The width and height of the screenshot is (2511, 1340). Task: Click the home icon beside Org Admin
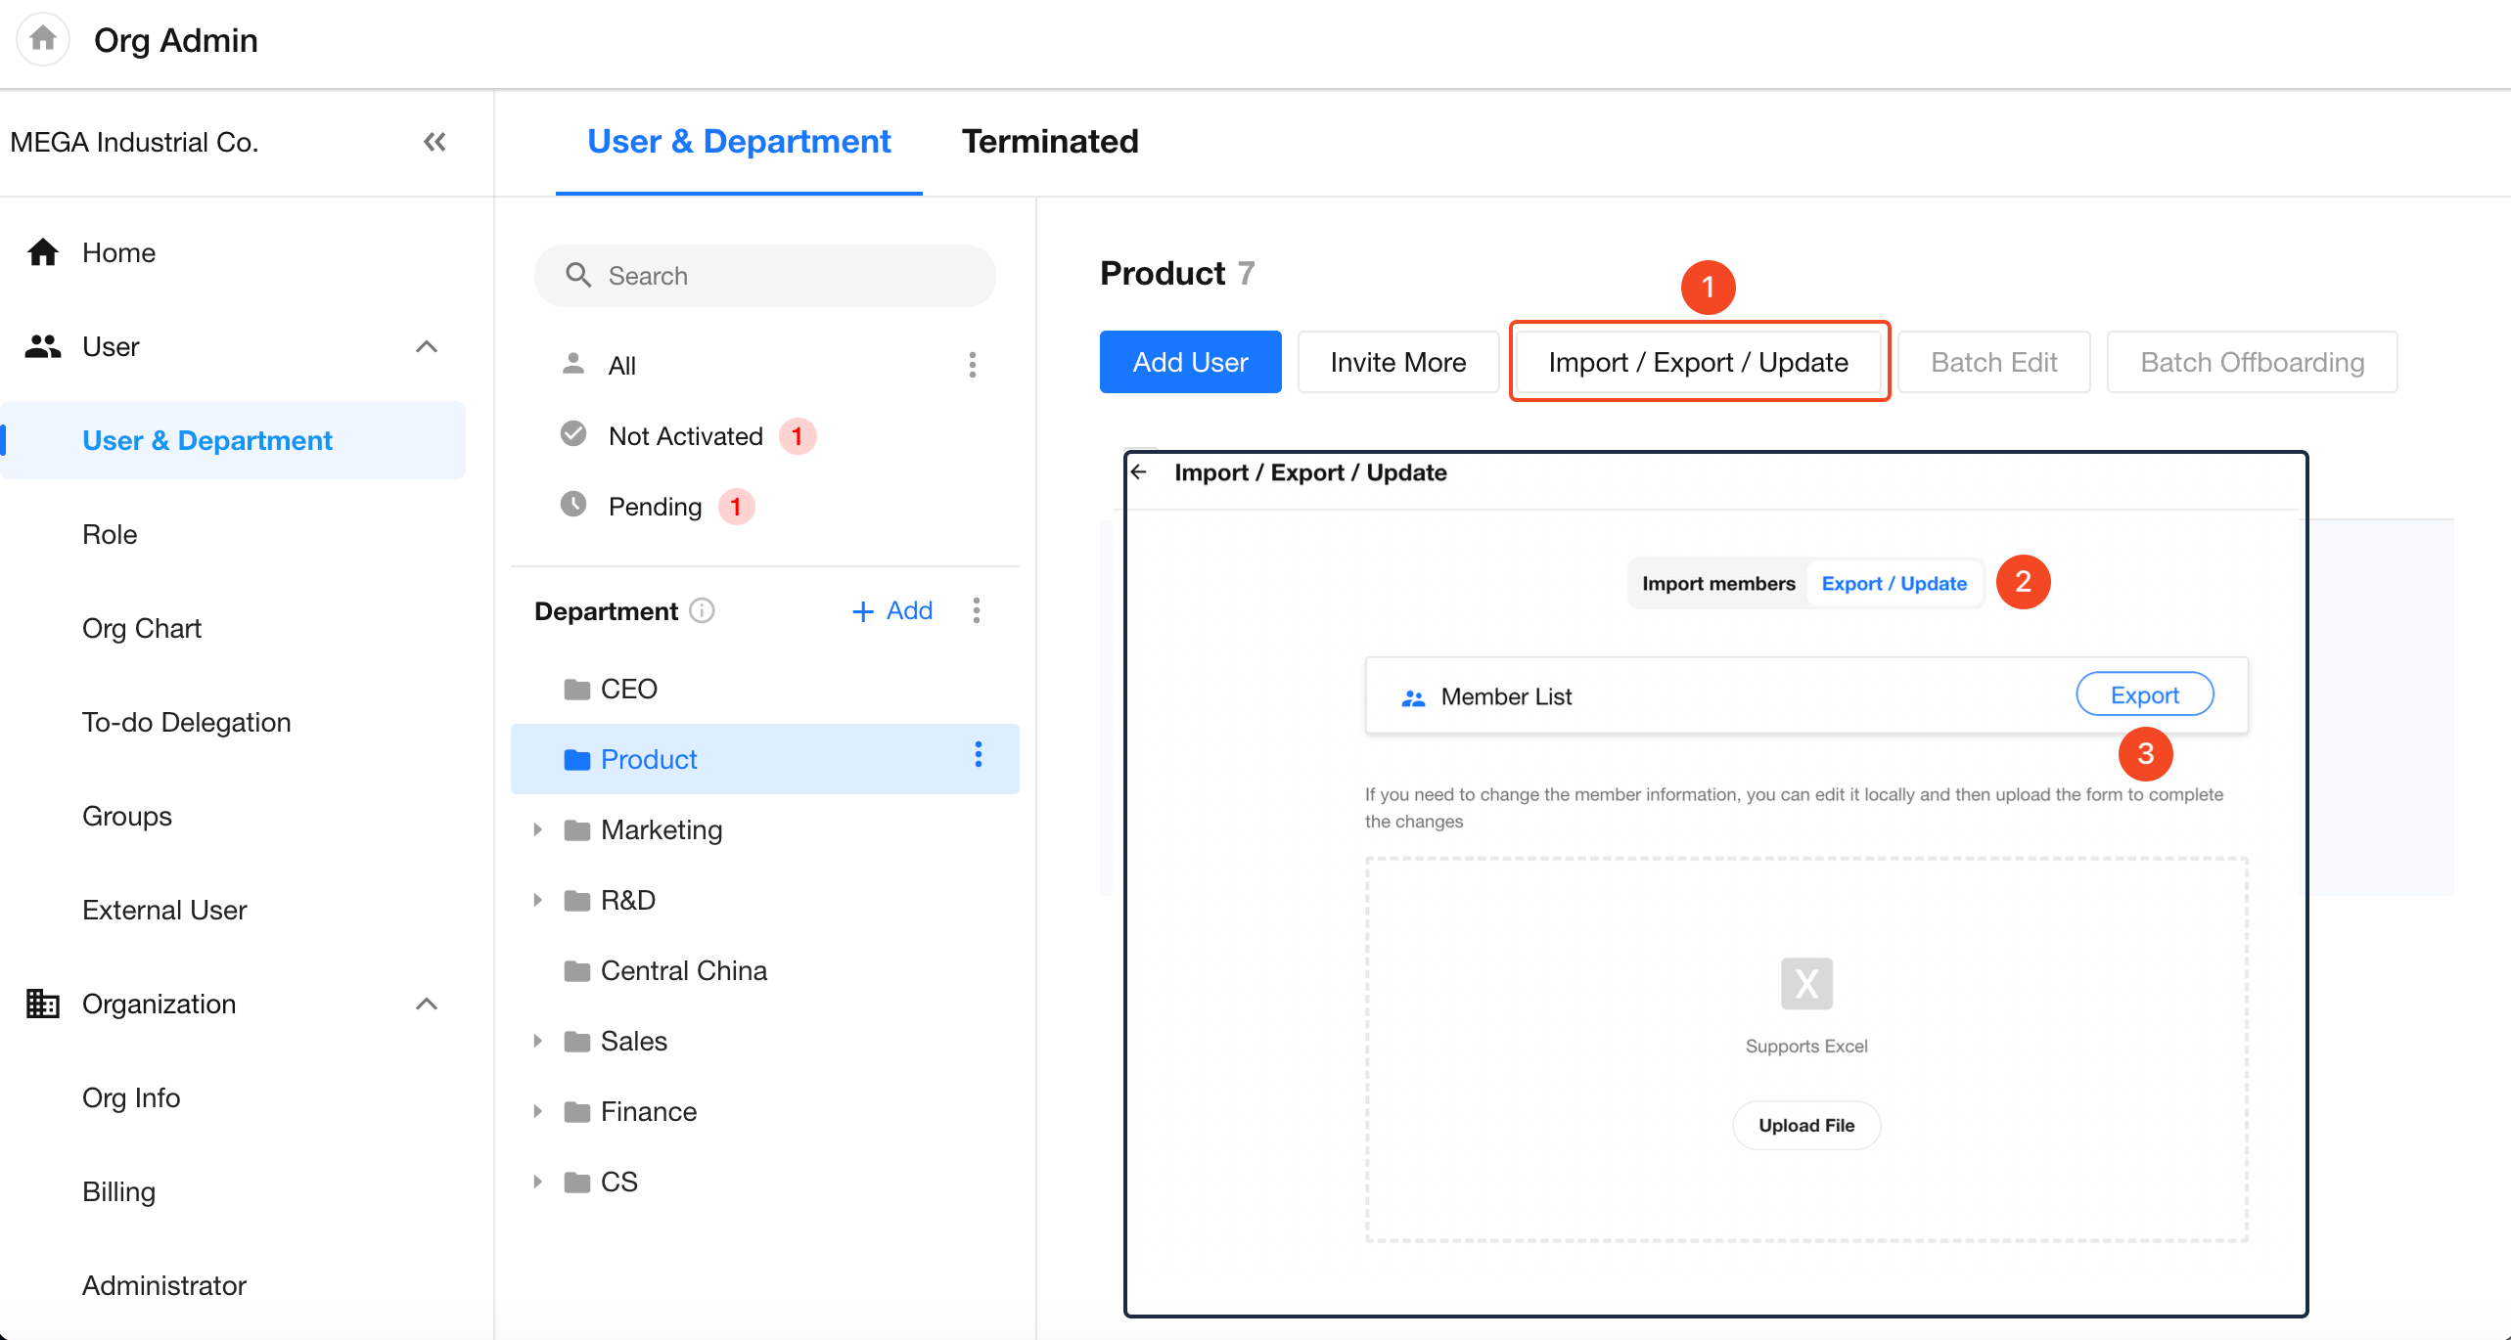click(42, 39)
